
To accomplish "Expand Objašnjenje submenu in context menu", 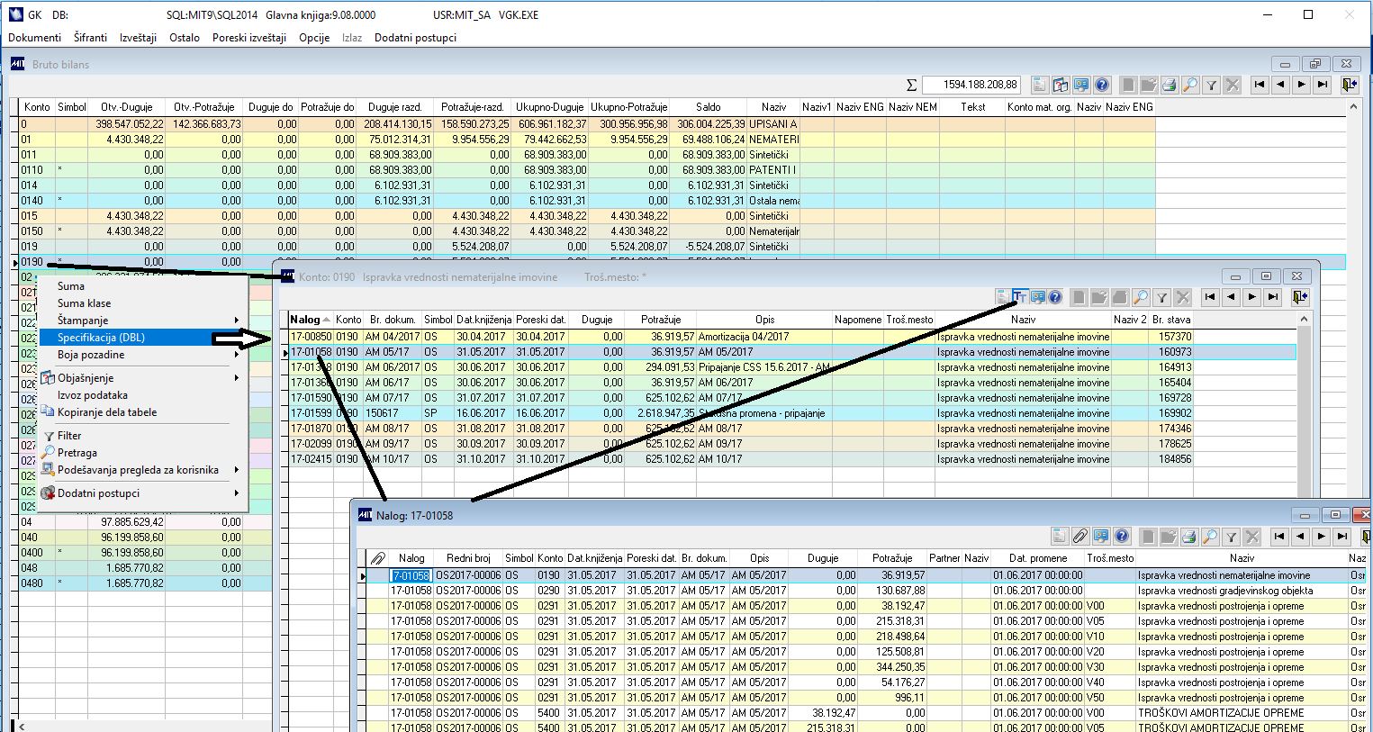I will (142, 378).
